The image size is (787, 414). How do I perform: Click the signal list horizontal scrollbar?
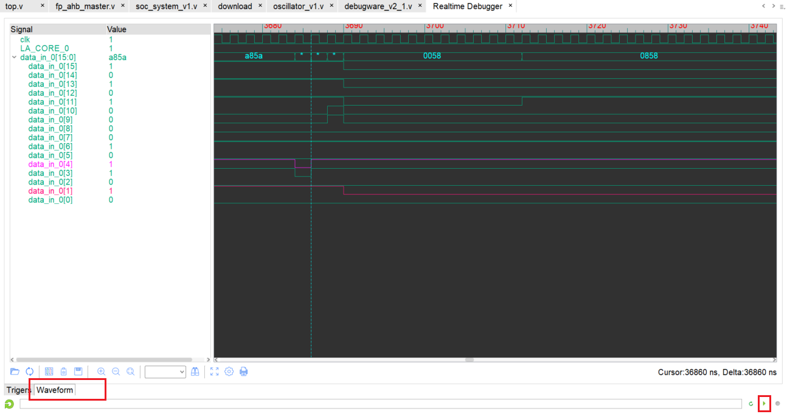[104, 359]
